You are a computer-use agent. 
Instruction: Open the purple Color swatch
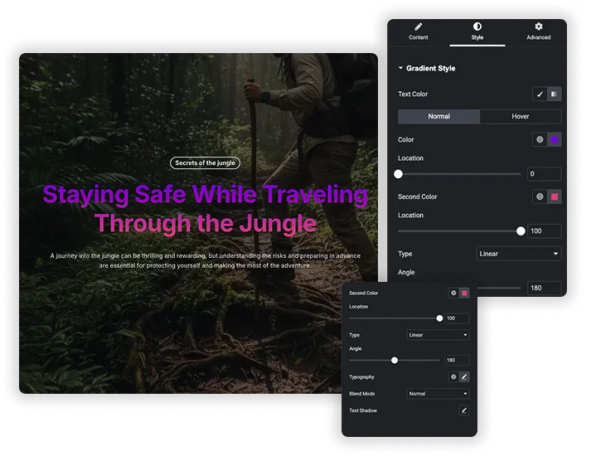(x=555, y=140)
